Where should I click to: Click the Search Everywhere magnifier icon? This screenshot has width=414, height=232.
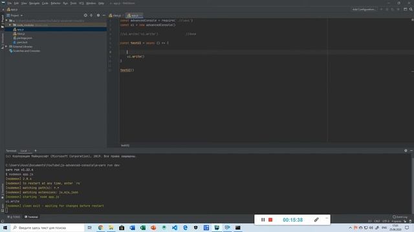(411, 10)
